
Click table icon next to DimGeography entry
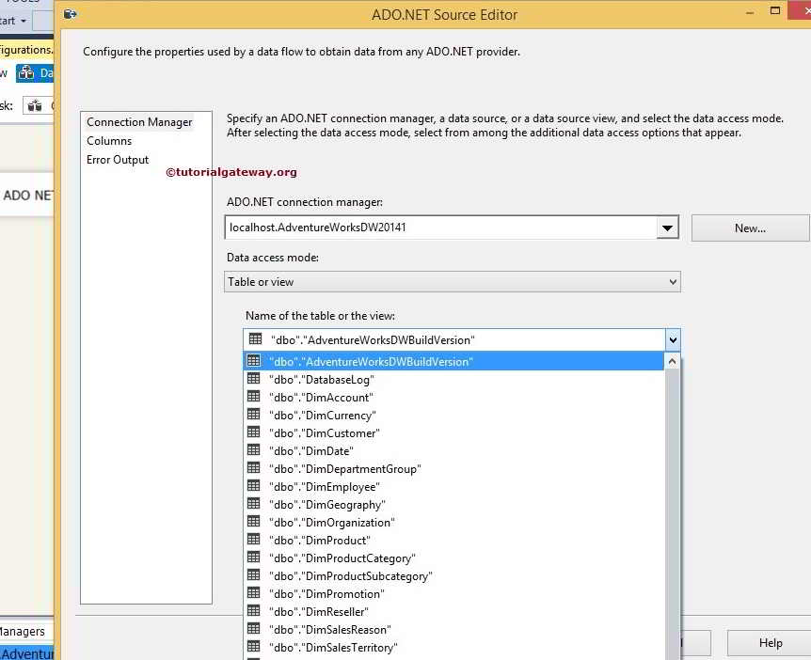(x=253, y=503)
